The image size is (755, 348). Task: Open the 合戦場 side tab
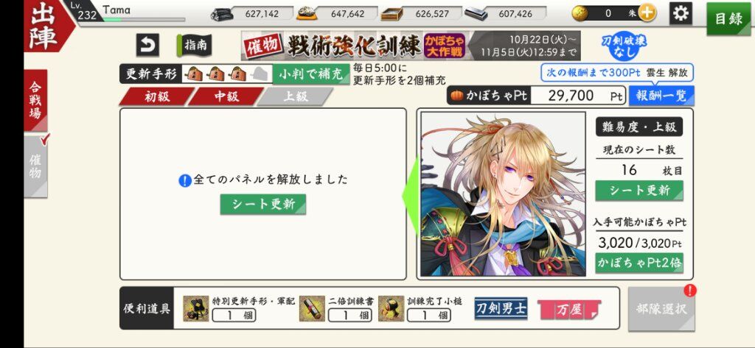point(35,101)
